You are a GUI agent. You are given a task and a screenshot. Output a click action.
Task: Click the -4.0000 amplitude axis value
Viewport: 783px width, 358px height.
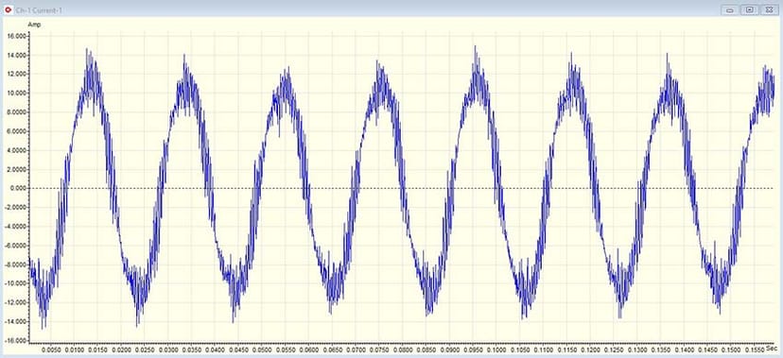pyautogui.click(x=15, y=227)
